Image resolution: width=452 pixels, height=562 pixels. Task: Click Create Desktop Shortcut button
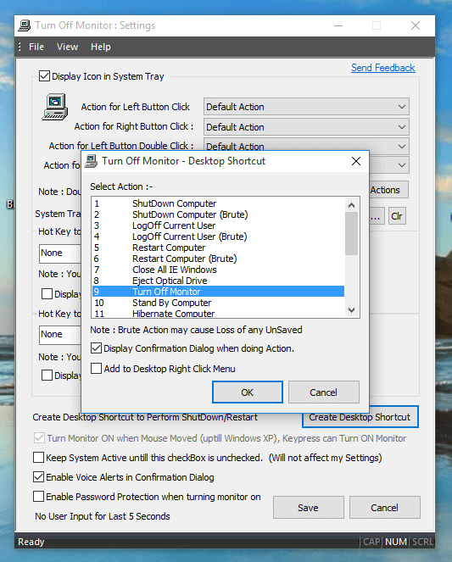[360, 417]
